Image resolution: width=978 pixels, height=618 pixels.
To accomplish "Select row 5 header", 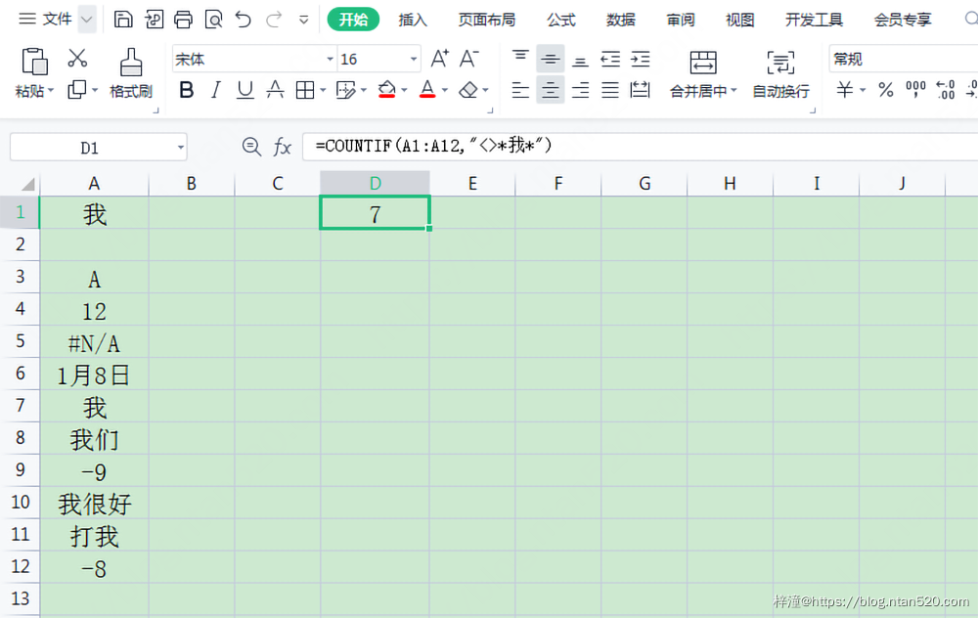I will pyautogui.click(x=20, y=341).
